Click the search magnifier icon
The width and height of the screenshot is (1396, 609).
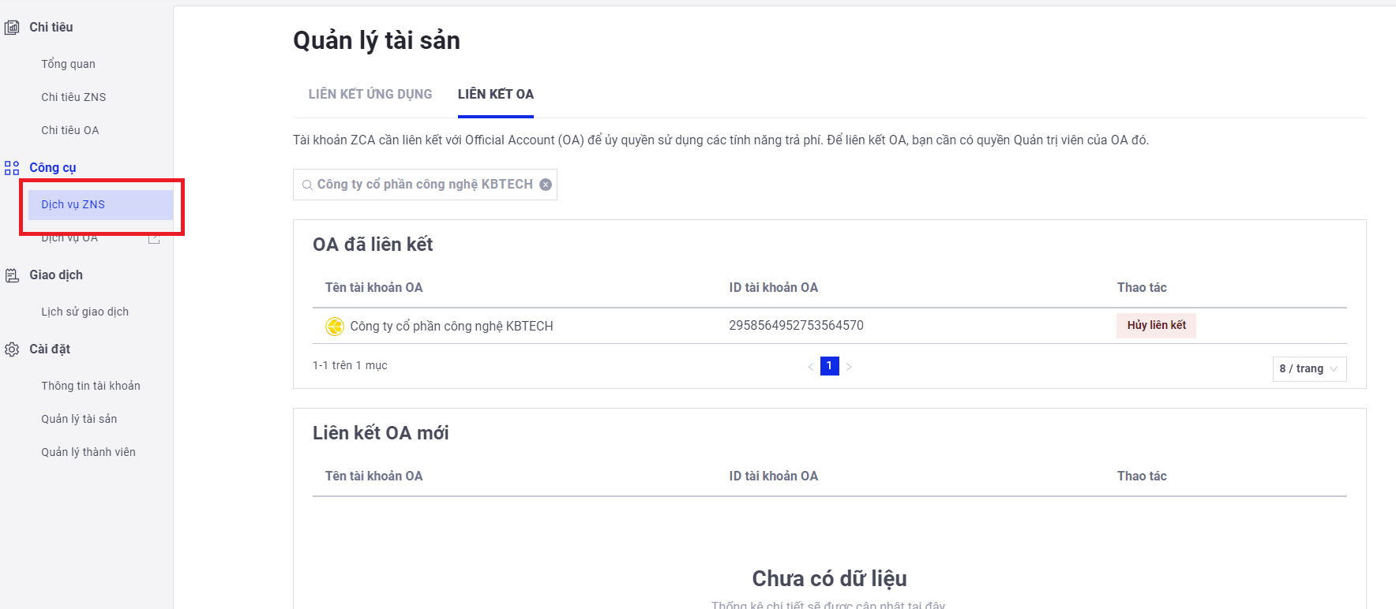pyautogui.click(x=307, y=185)
